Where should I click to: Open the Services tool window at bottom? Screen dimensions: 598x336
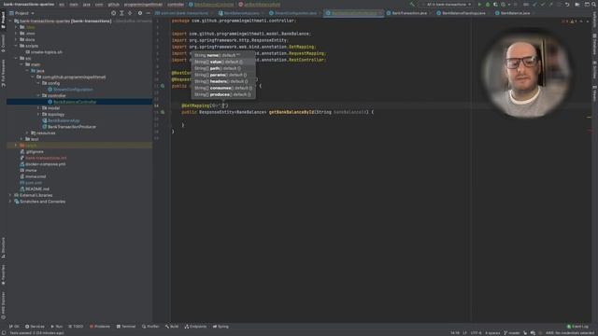[35, 327]
